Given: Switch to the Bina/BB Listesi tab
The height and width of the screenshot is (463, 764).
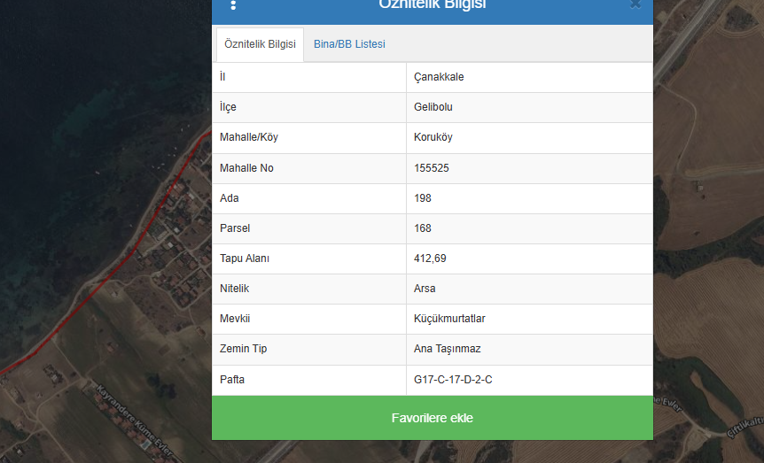Looking at the screenshot, I should 349,44.
